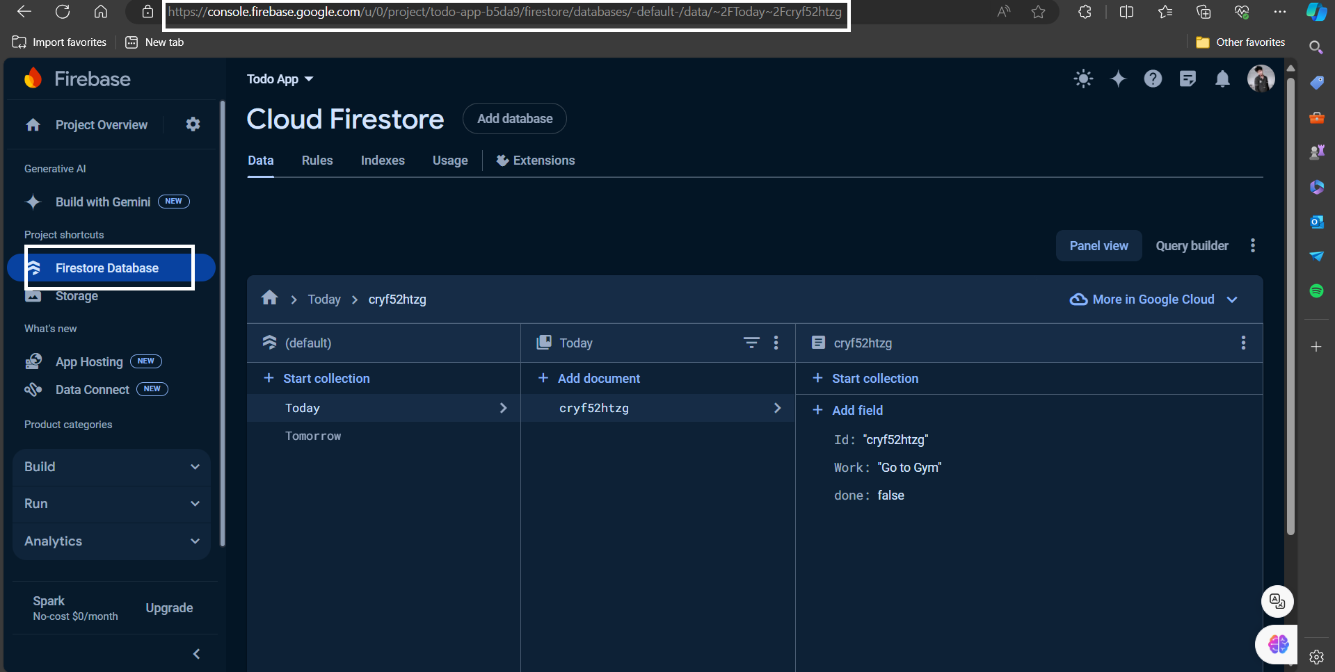Open the Help question mark icon

1153,79
